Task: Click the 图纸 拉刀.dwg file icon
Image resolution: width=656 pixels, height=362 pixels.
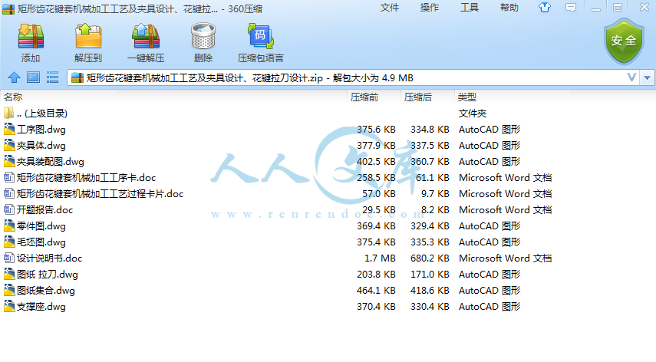Action: tap(9, 275)
